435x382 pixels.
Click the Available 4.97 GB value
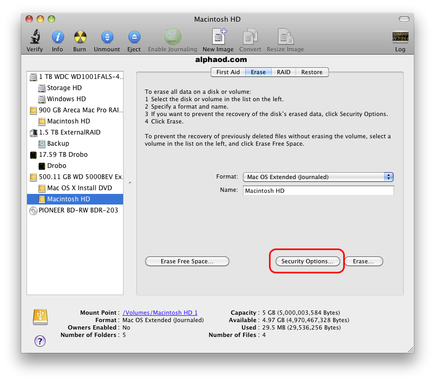pyautogui.click(x=306, y=320)
